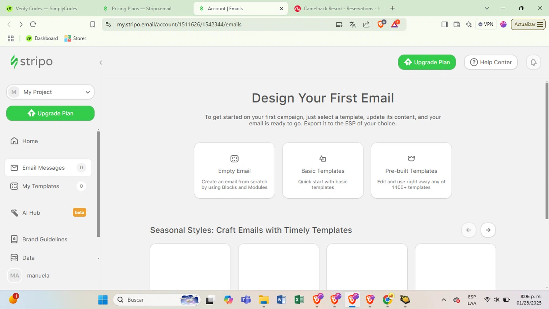Click the Buscar taskbar search box
The image size is (549, 309).
click(x=157, y=300)
